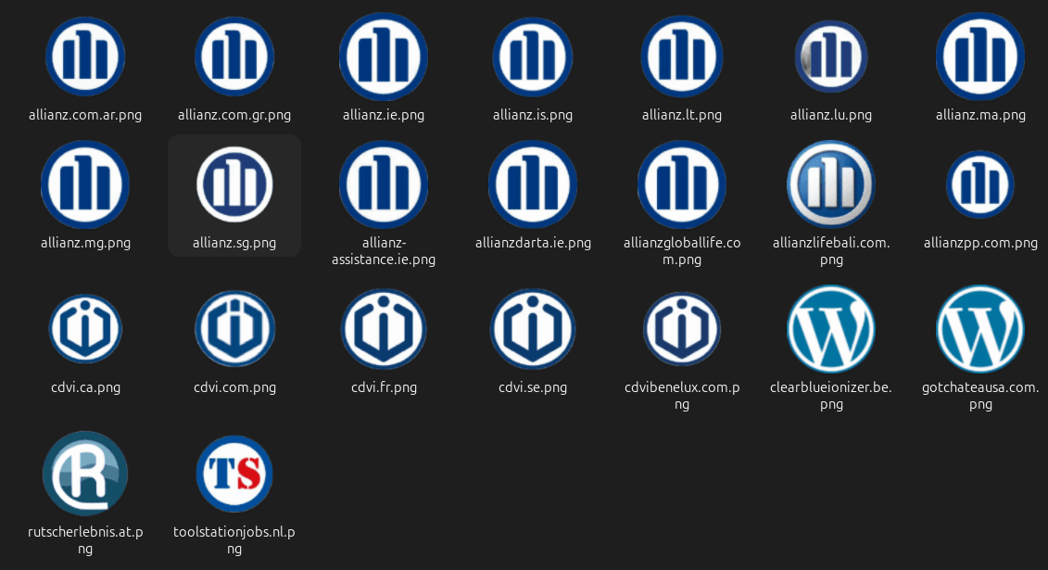Click the allianz.mg.png filename label
The width and height of the screenshot is (1048, 570).
[85, 243]
